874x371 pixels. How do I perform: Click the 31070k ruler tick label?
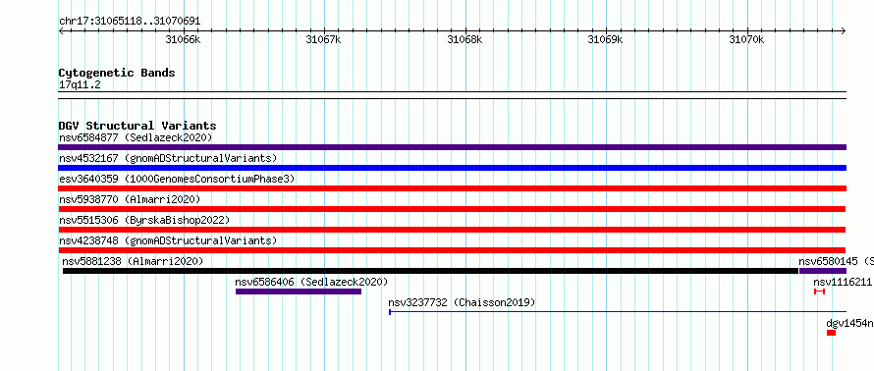point(746,40)
